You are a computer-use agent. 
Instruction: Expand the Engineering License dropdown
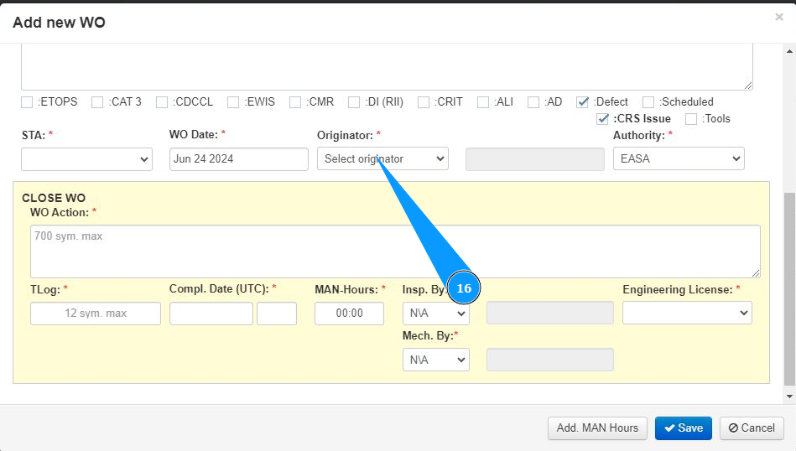[x=687, y=313]
